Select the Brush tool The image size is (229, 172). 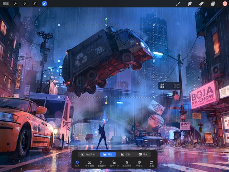[178, 4]
